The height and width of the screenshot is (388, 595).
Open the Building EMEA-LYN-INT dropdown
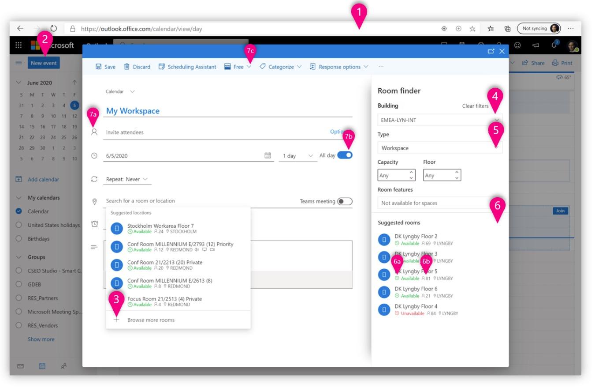(440, 120)
